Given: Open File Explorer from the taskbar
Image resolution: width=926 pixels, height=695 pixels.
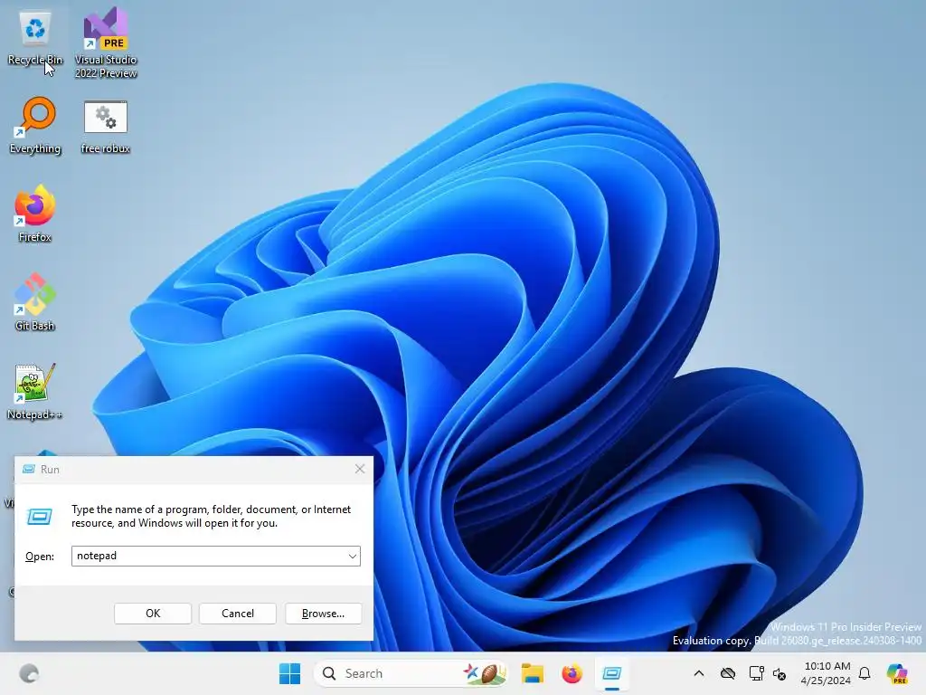Looking at the screenshot, I should tap(532, 673).
